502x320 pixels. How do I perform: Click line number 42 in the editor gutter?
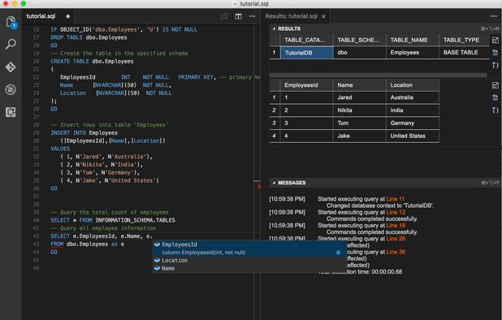pyautogui.click(x=36, y=236)
